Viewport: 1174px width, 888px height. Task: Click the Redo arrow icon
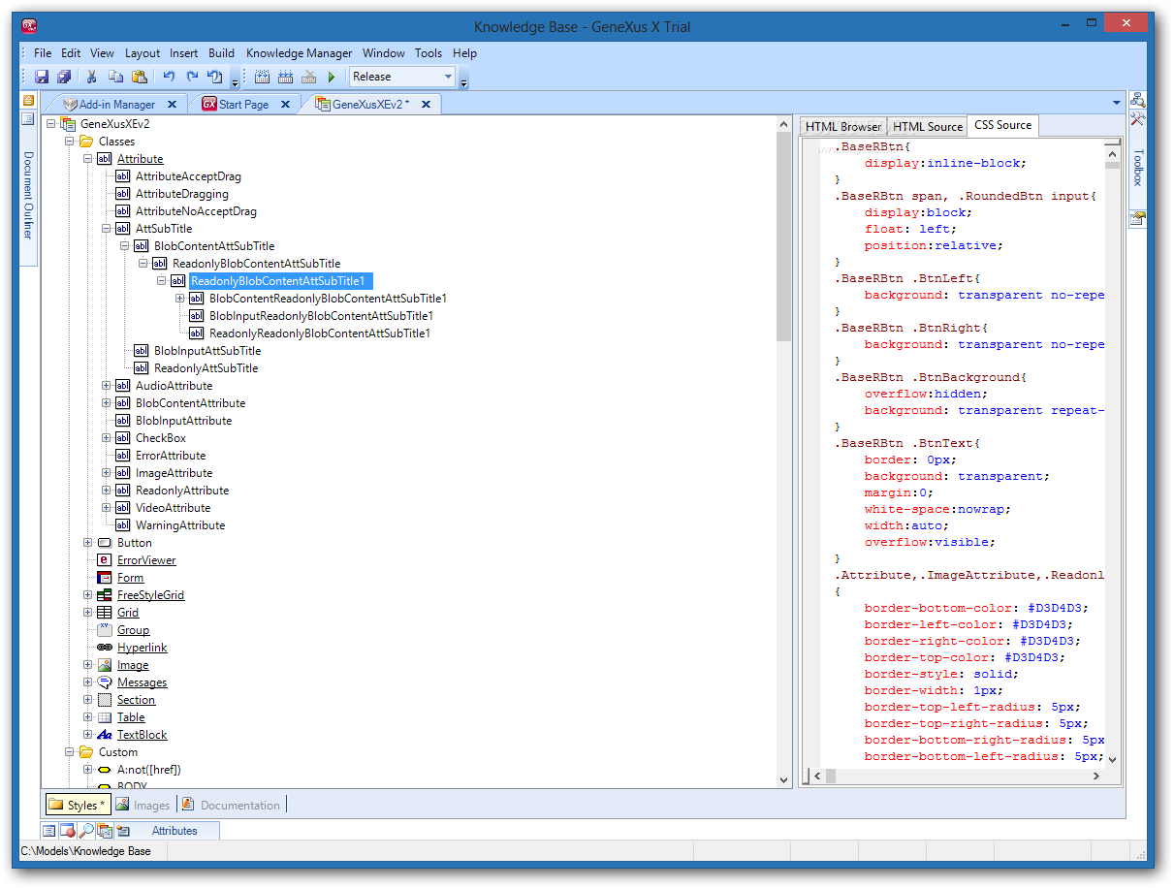[192, 77]
